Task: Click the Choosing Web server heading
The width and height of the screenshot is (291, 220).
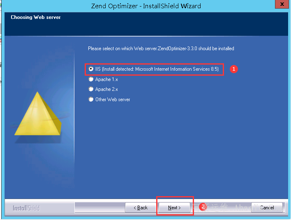Action: coord(36,17)
